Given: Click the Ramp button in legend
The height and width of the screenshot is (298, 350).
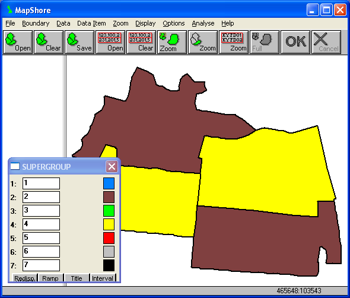Looking at the screenshot, I should click(x=50, y=278).
